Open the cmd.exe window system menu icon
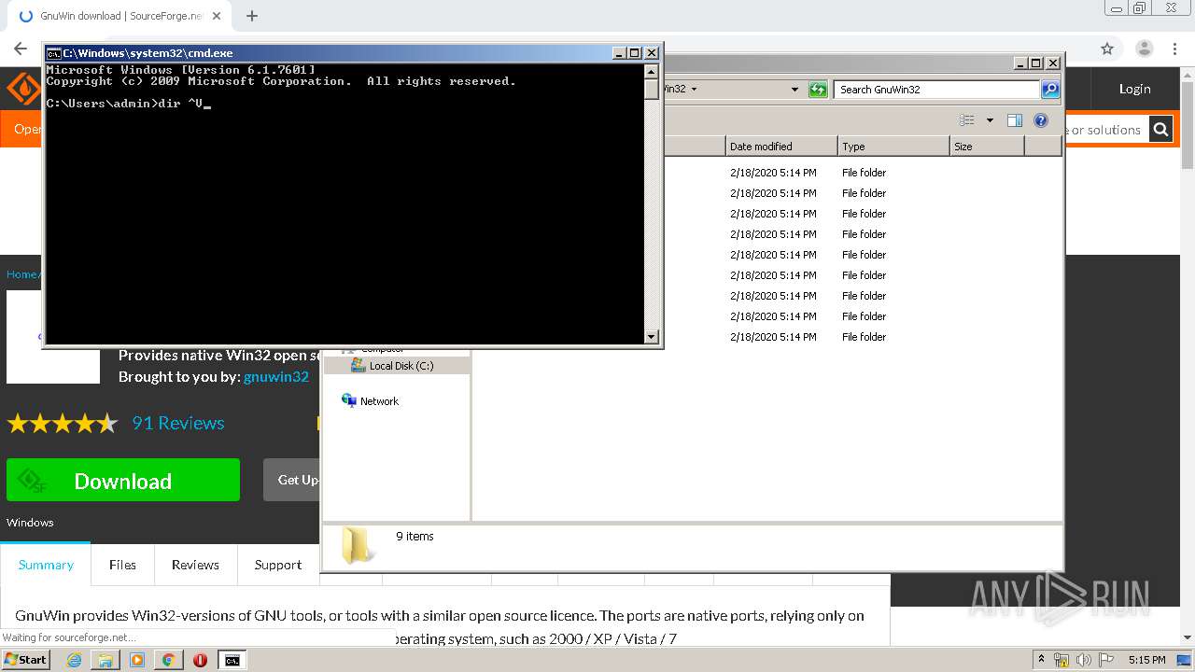Viewport: 1195px width, 672px height. coord(54,53)
